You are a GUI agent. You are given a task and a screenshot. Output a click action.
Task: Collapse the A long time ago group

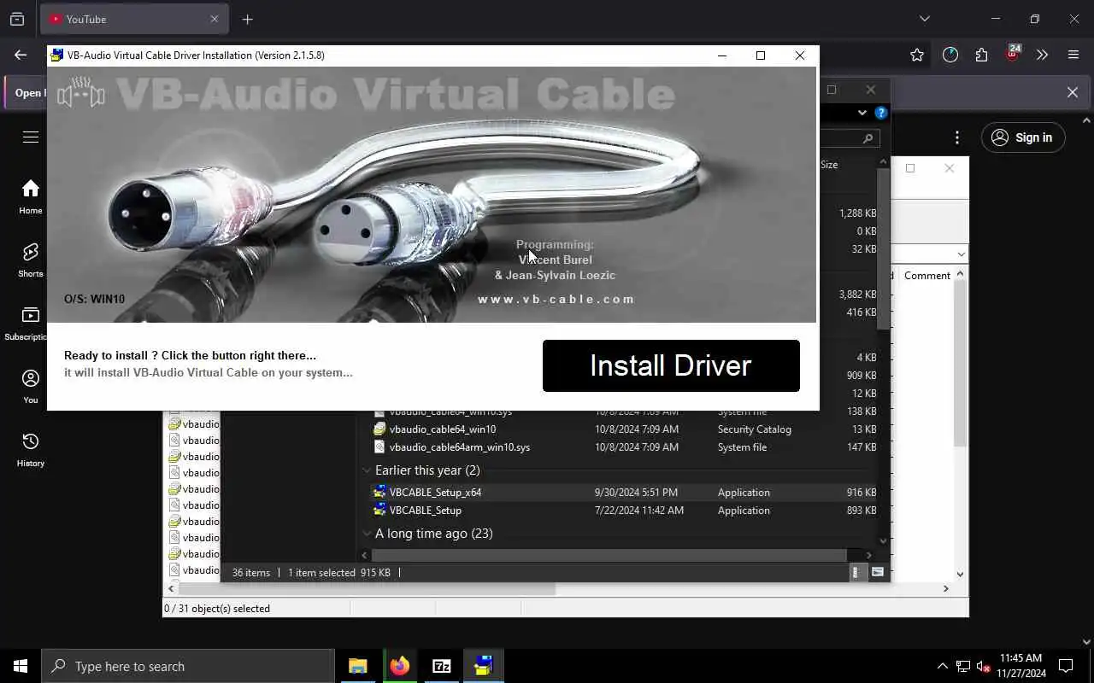[367, 534]
